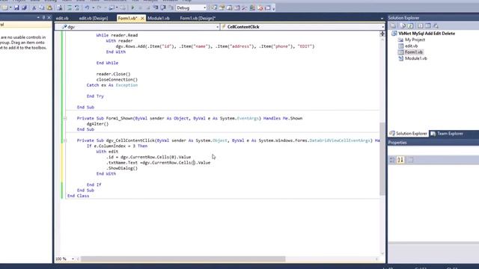Viewport: 479px width, 269px height.
Task: Open the undo history dropdown arrow
Action: tap(93, 7)
